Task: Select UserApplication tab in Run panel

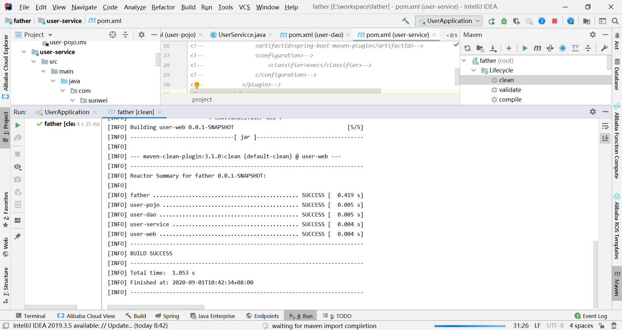Action: tap(66, 112)
